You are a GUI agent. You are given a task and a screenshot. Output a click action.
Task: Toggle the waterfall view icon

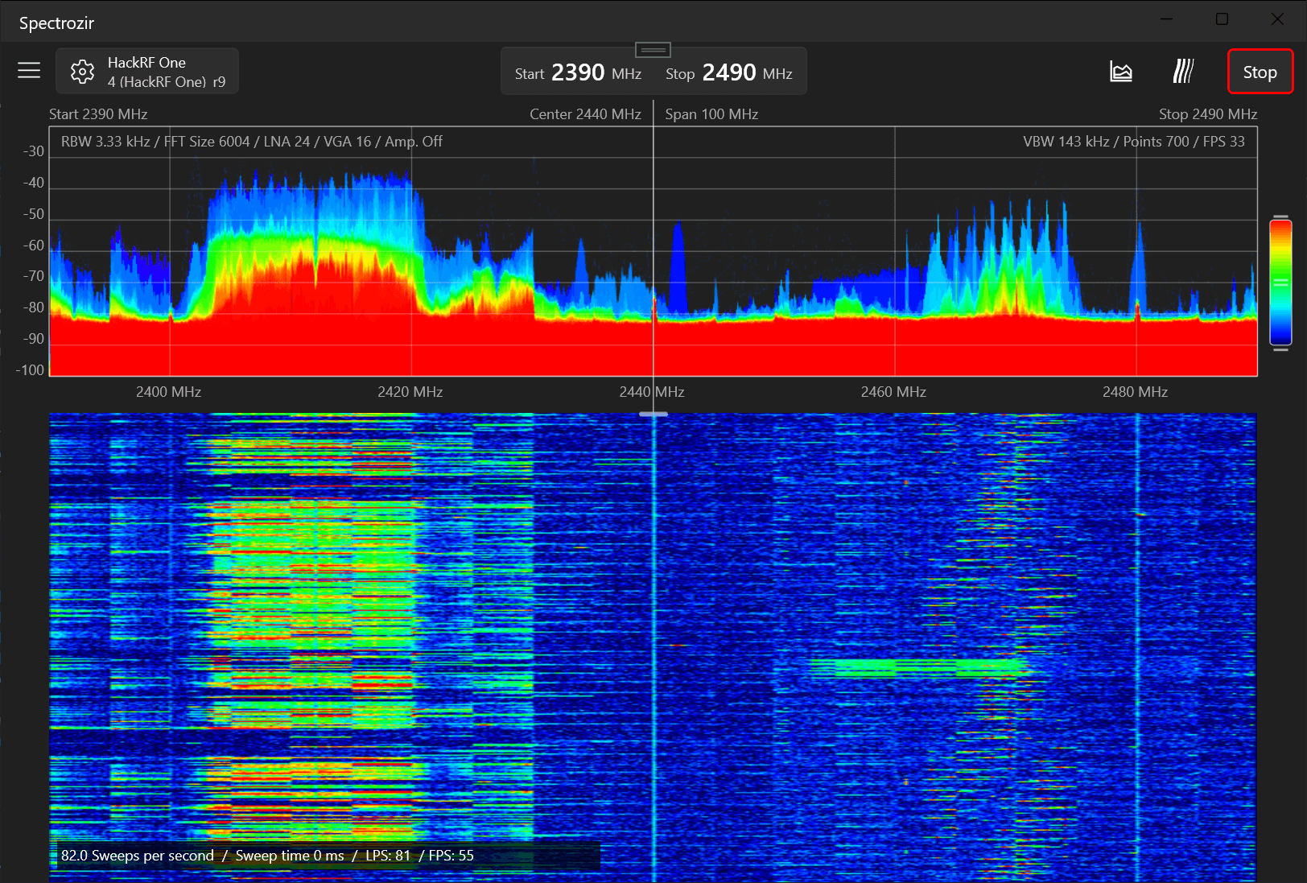pos(1182,72)
